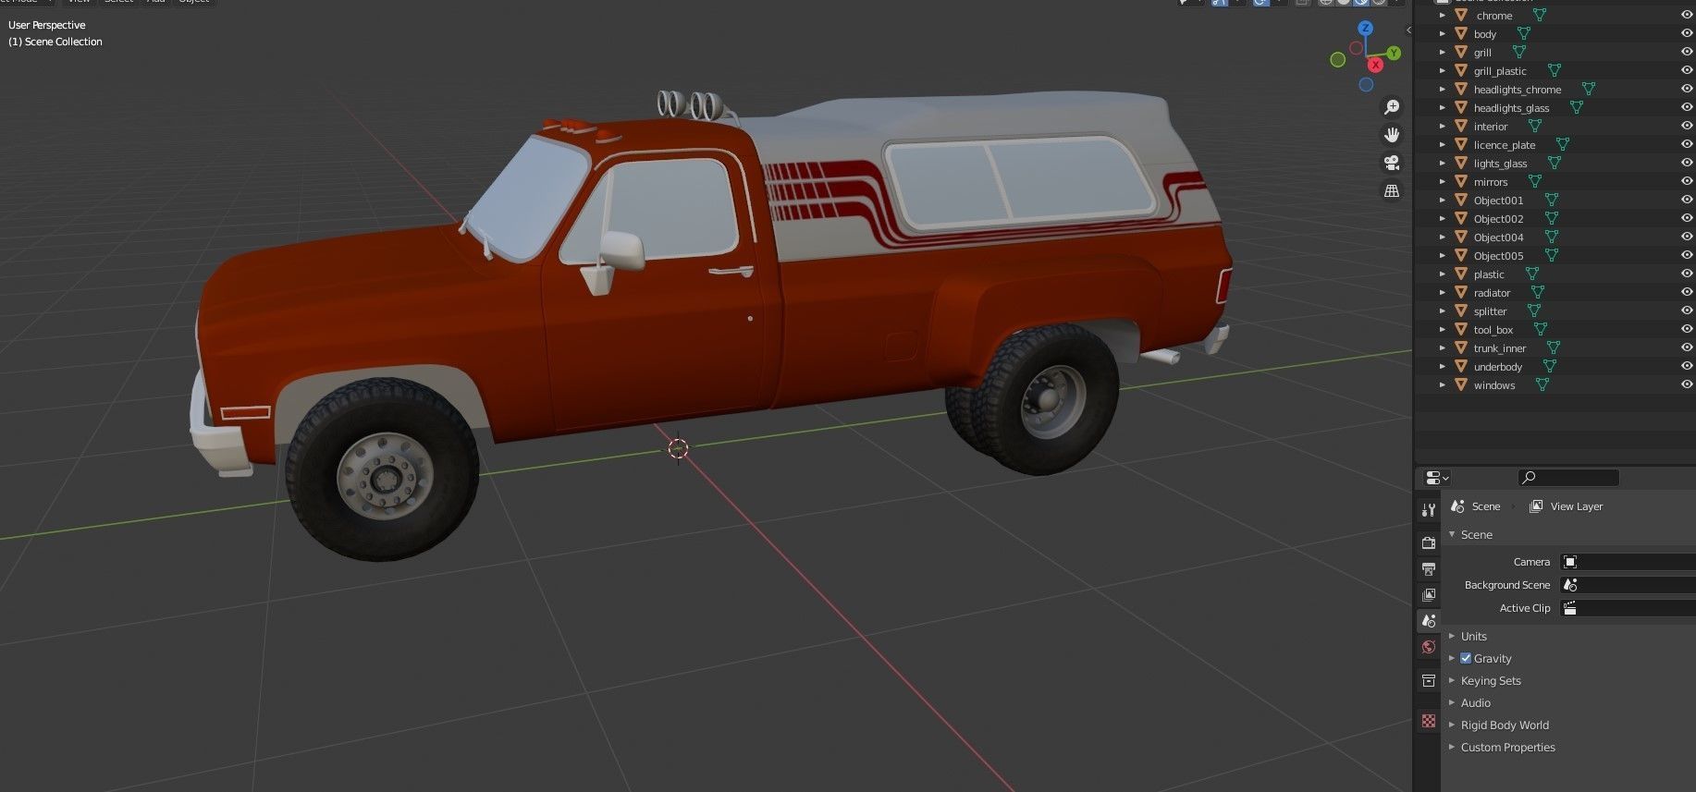The height and width of the screenshot is (792, 1696).
Task: Open the properties editor type dropdown
Action: click(1437, 478)
